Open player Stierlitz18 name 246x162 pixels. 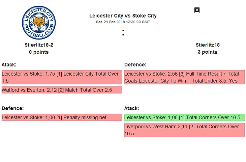208,45
